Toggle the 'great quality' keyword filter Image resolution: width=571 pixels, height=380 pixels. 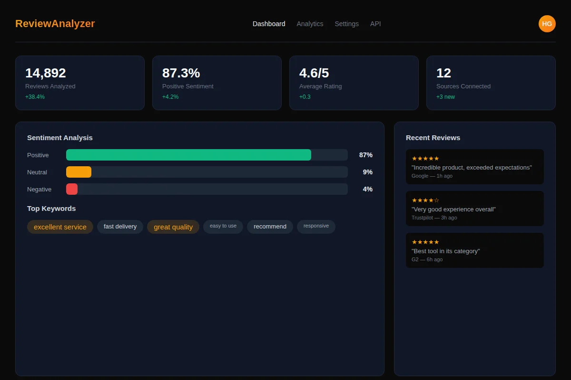pos(173,227)
